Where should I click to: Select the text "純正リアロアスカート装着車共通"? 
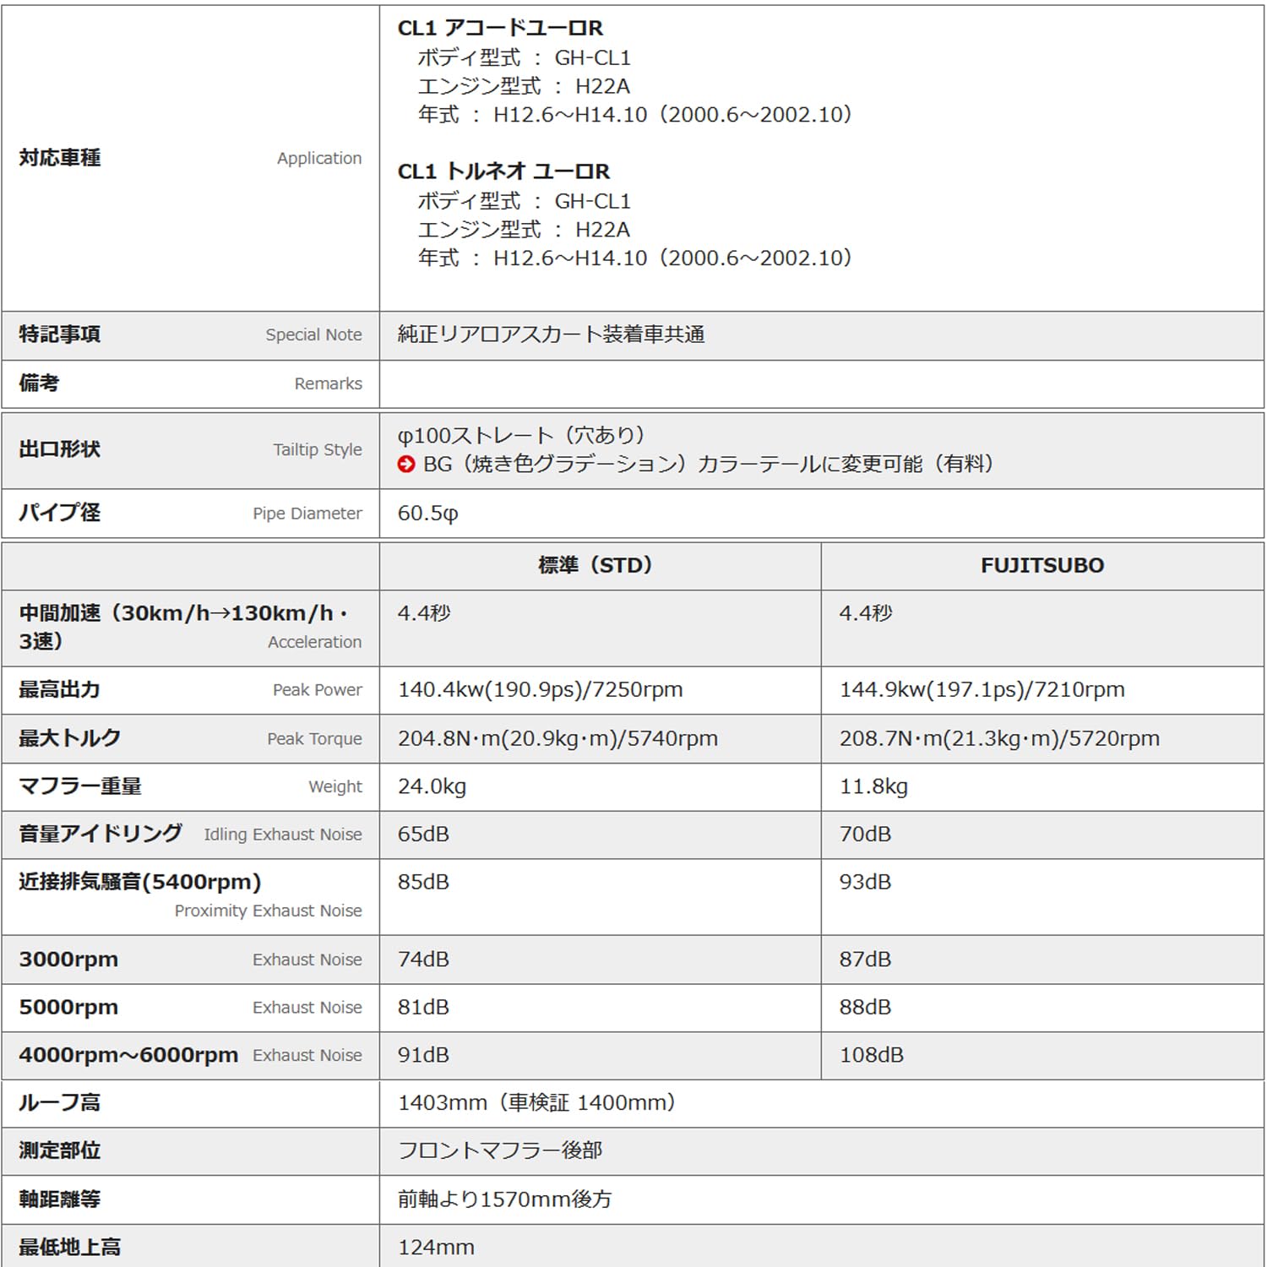[552, 334]
